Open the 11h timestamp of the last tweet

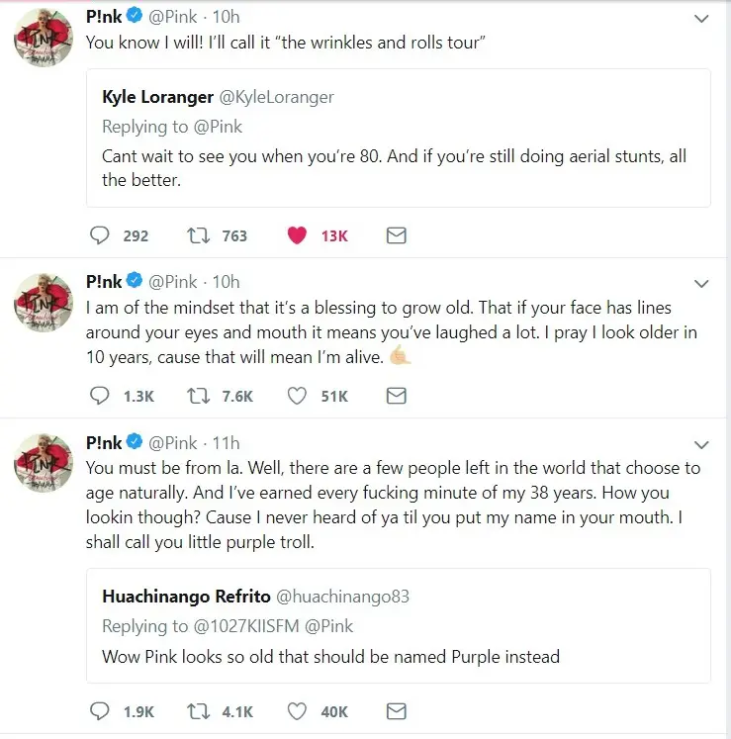tap(227, 442)
